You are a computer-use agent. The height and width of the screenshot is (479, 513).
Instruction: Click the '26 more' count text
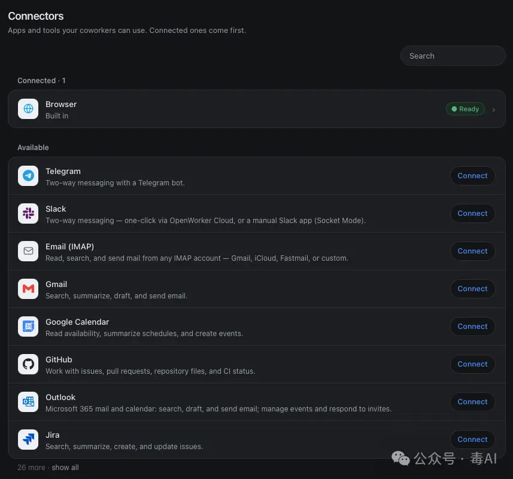(x=31, y=468)
